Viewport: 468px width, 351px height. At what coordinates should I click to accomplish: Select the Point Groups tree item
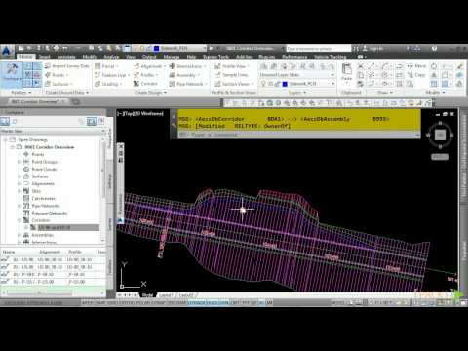click(45, 162)
